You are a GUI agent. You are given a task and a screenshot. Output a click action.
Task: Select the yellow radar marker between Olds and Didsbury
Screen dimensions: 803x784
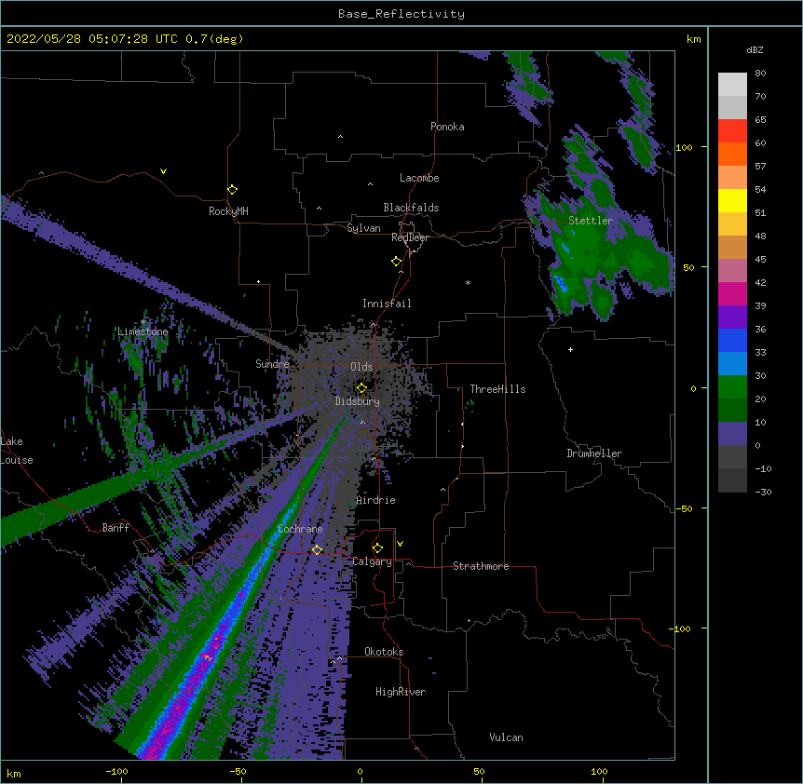[x=361, y=387]
